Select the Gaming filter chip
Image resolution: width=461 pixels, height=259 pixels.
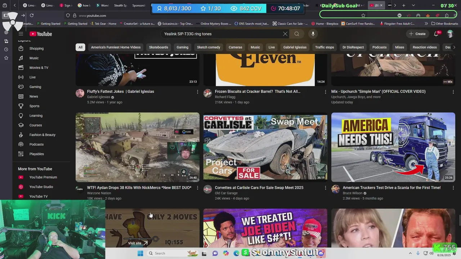pos(182,47)
